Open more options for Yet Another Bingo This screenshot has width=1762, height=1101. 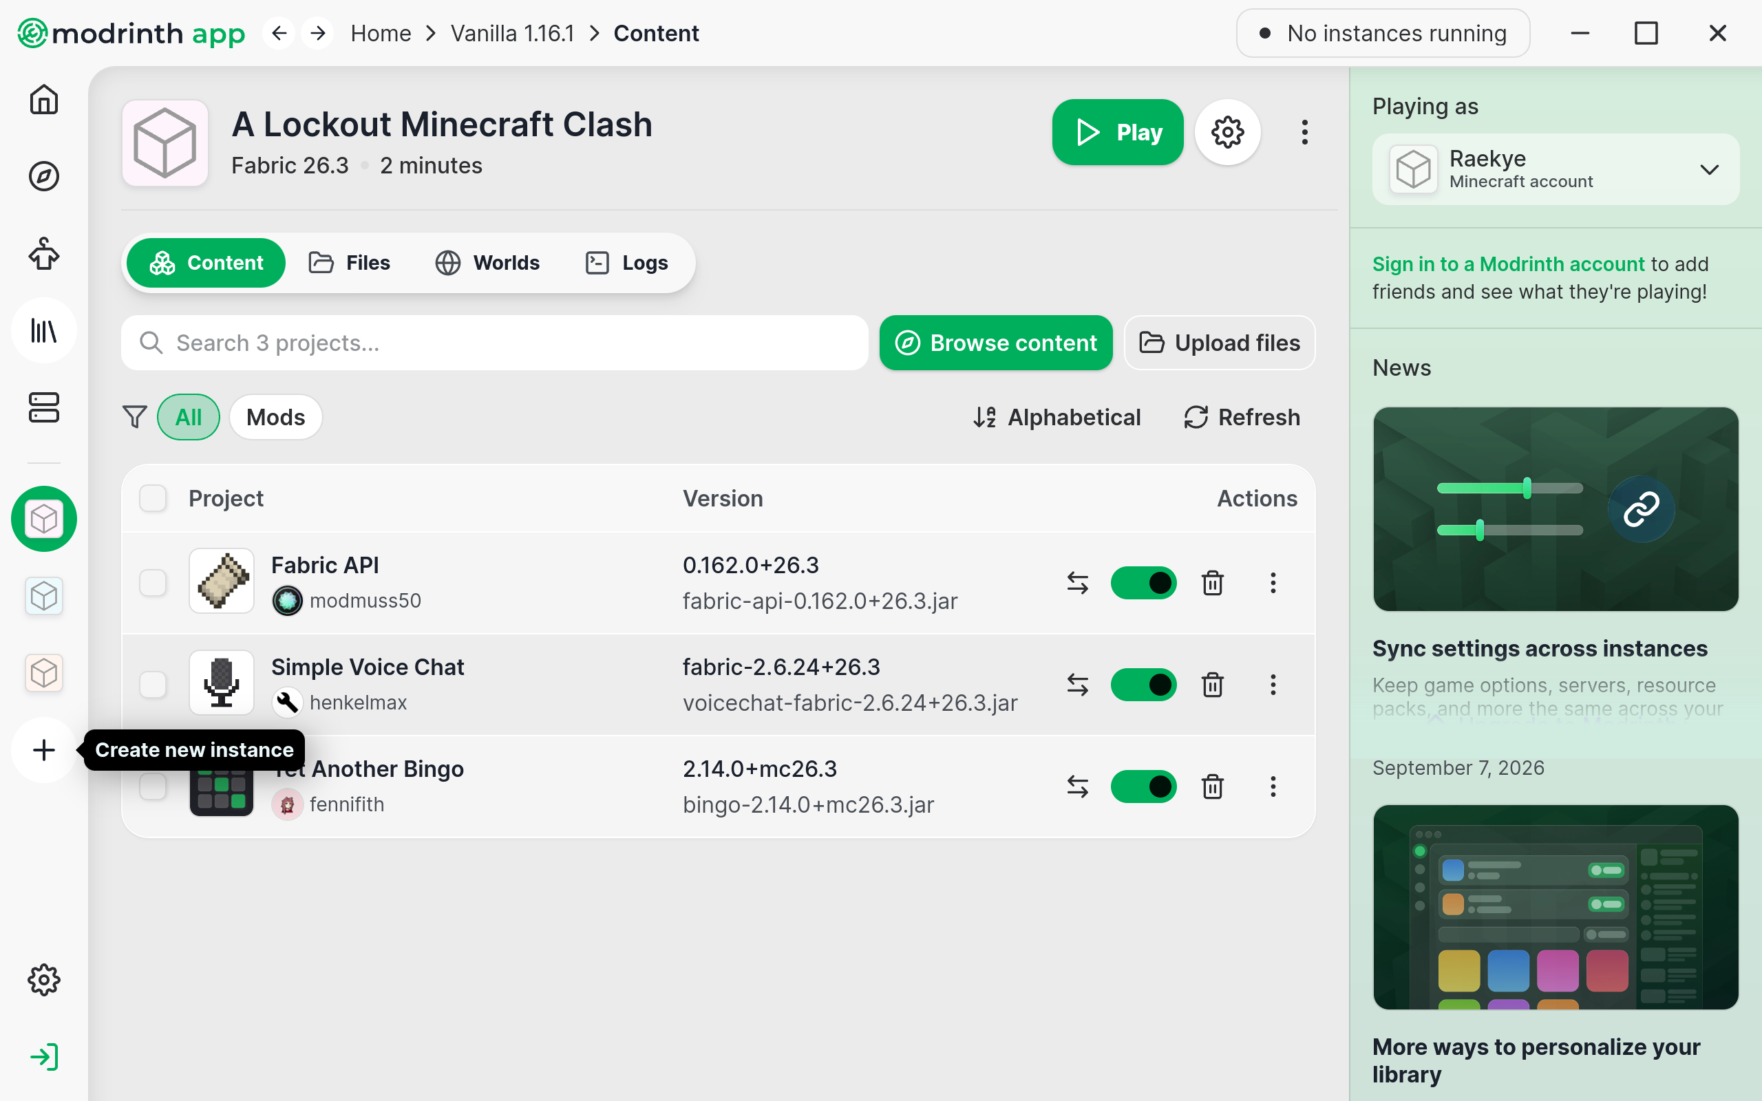[1273, 787]
